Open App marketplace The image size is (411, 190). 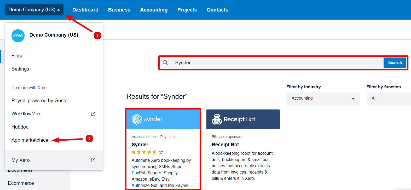[30, 140]
